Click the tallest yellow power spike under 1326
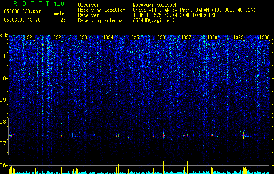 164,167
